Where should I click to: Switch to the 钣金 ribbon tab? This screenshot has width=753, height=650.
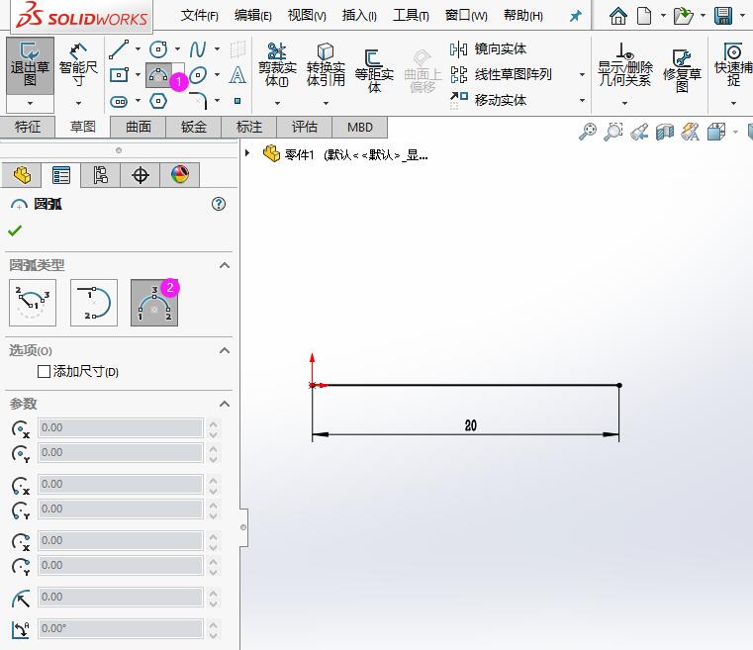[x=194, y=128]
